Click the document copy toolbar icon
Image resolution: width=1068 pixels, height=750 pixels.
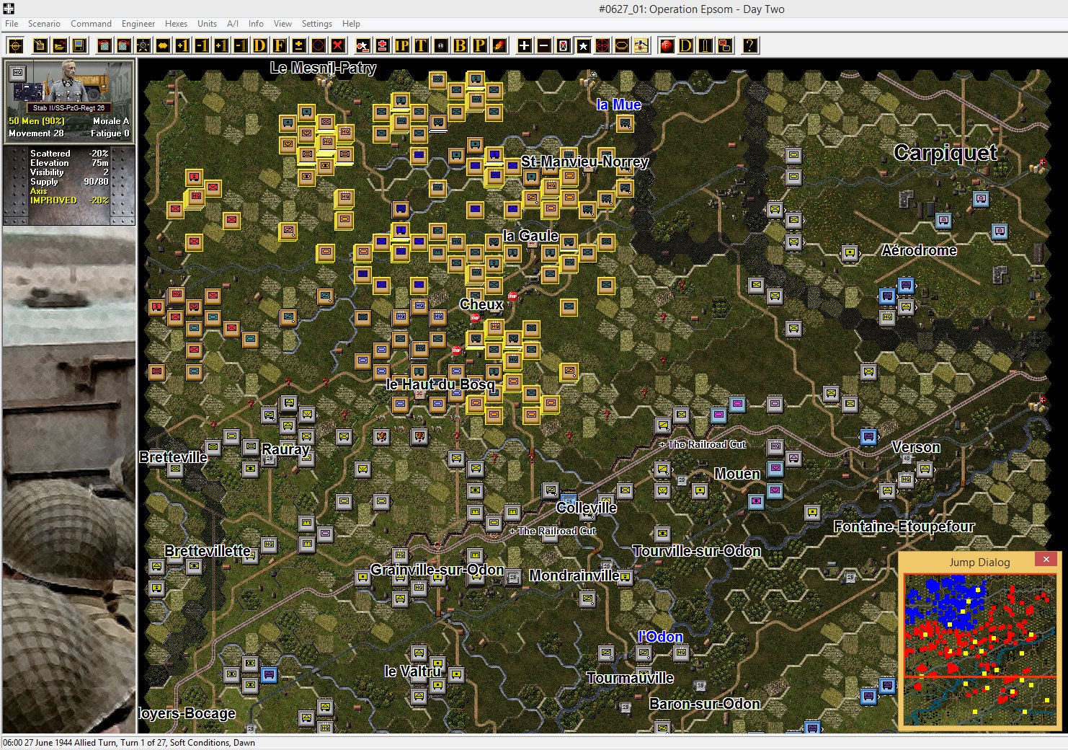point(40,45)
